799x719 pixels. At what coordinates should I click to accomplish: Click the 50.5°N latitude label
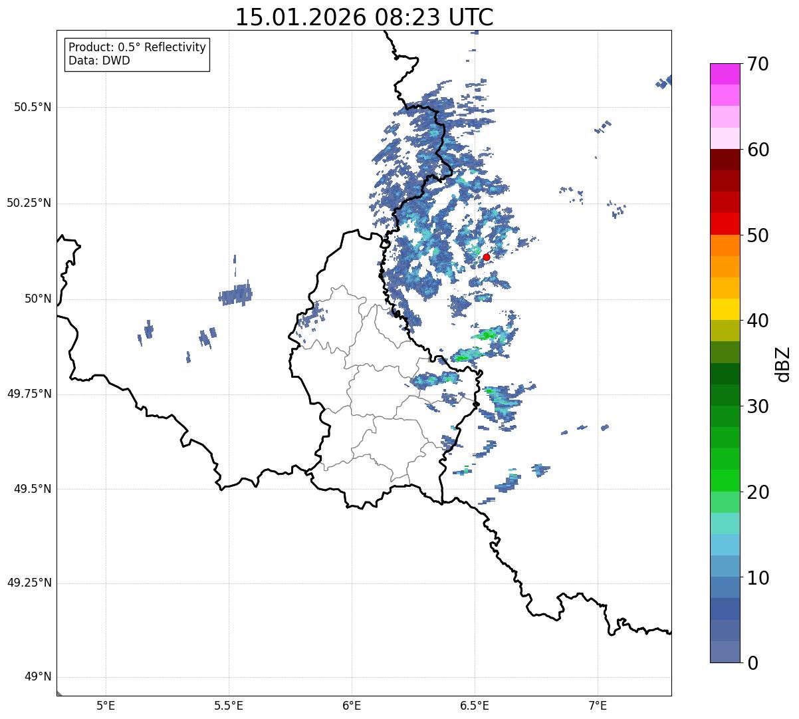[33, 107]
